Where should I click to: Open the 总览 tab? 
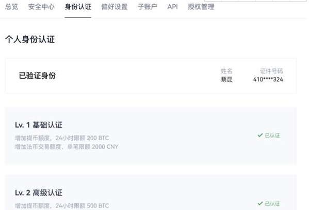coord(11,7)
